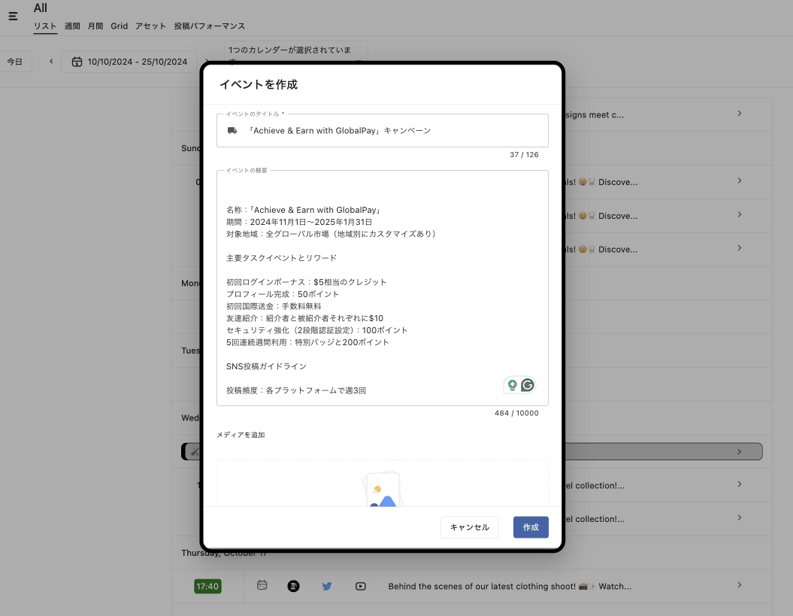Open the 投稿パフォーマンス tab
Viewport: 793px width, 616px height.
tap(209, 26)
